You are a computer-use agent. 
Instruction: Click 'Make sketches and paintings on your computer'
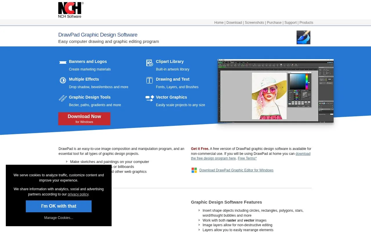tap(110, 162)
